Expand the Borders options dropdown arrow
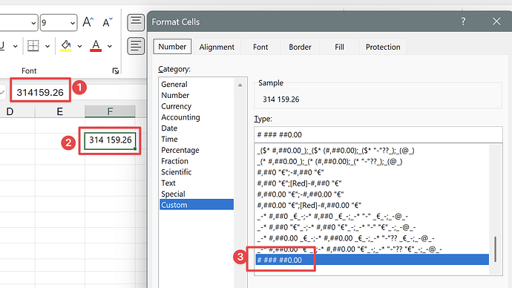Image resolution: width=512 pixels, height=288 pixels. coord(47,46)
